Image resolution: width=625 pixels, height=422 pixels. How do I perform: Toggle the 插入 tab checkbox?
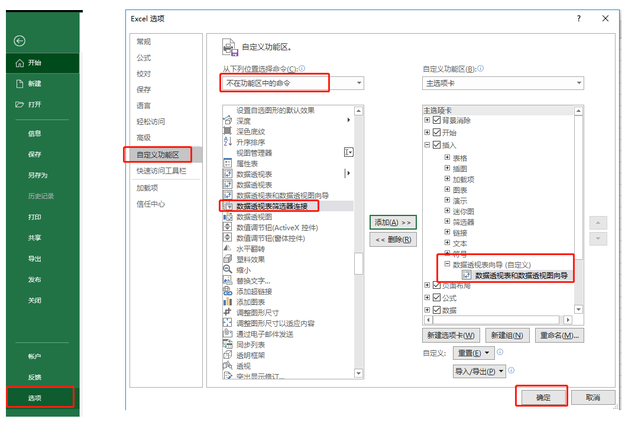(x=436, y=145)
